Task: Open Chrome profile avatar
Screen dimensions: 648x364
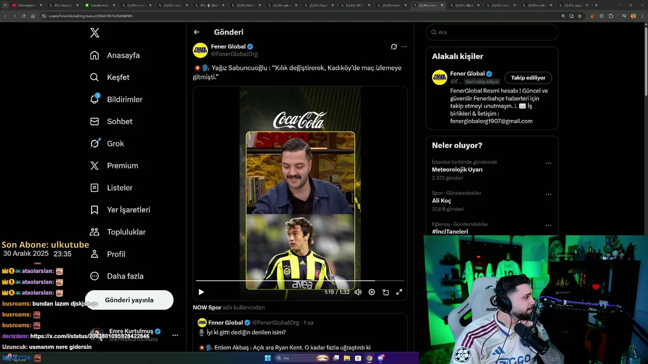Action: pyautogui.click(x=633, y=16)
